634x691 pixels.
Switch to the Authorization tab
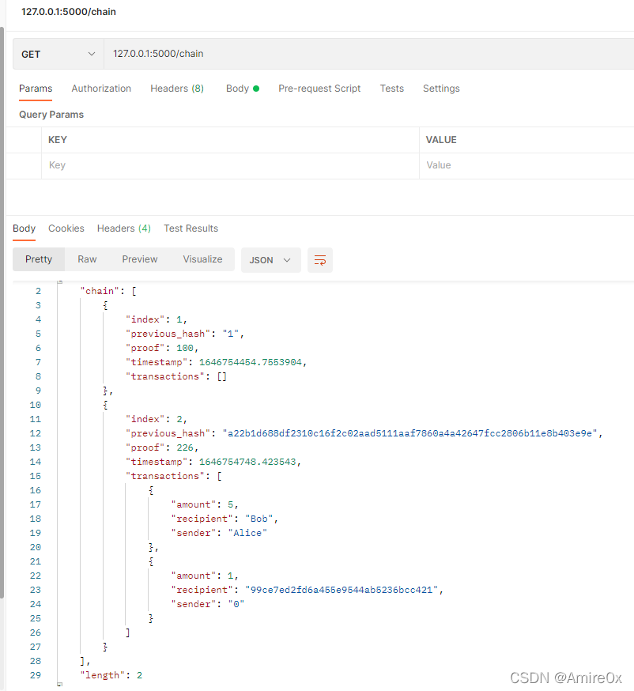pyautogui.click(x=101, y=89)
